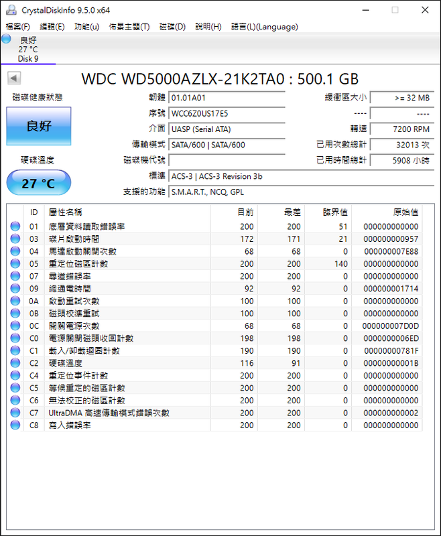Select the 碟片啟動時間 attribute name

coord(74,239)
